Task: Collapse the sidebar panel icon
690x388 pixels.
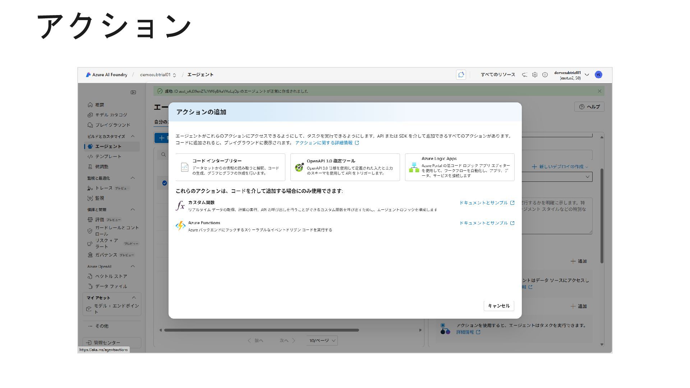Action: click(133, 92)
